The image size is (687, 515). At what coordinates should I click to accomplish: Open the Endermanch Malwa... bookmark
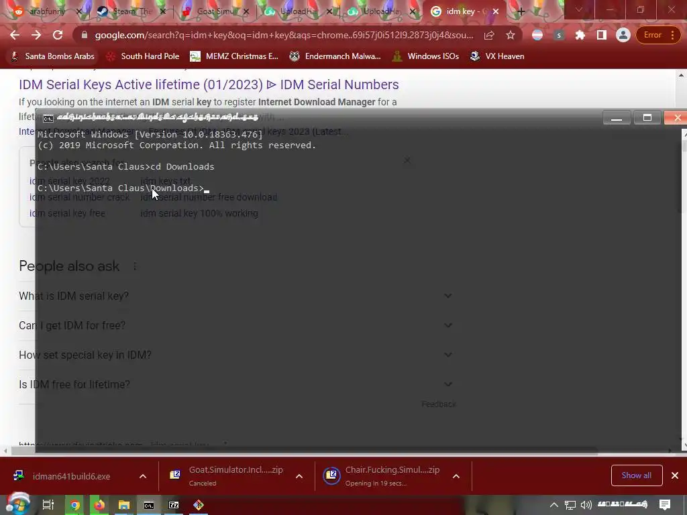click(335, 56)
